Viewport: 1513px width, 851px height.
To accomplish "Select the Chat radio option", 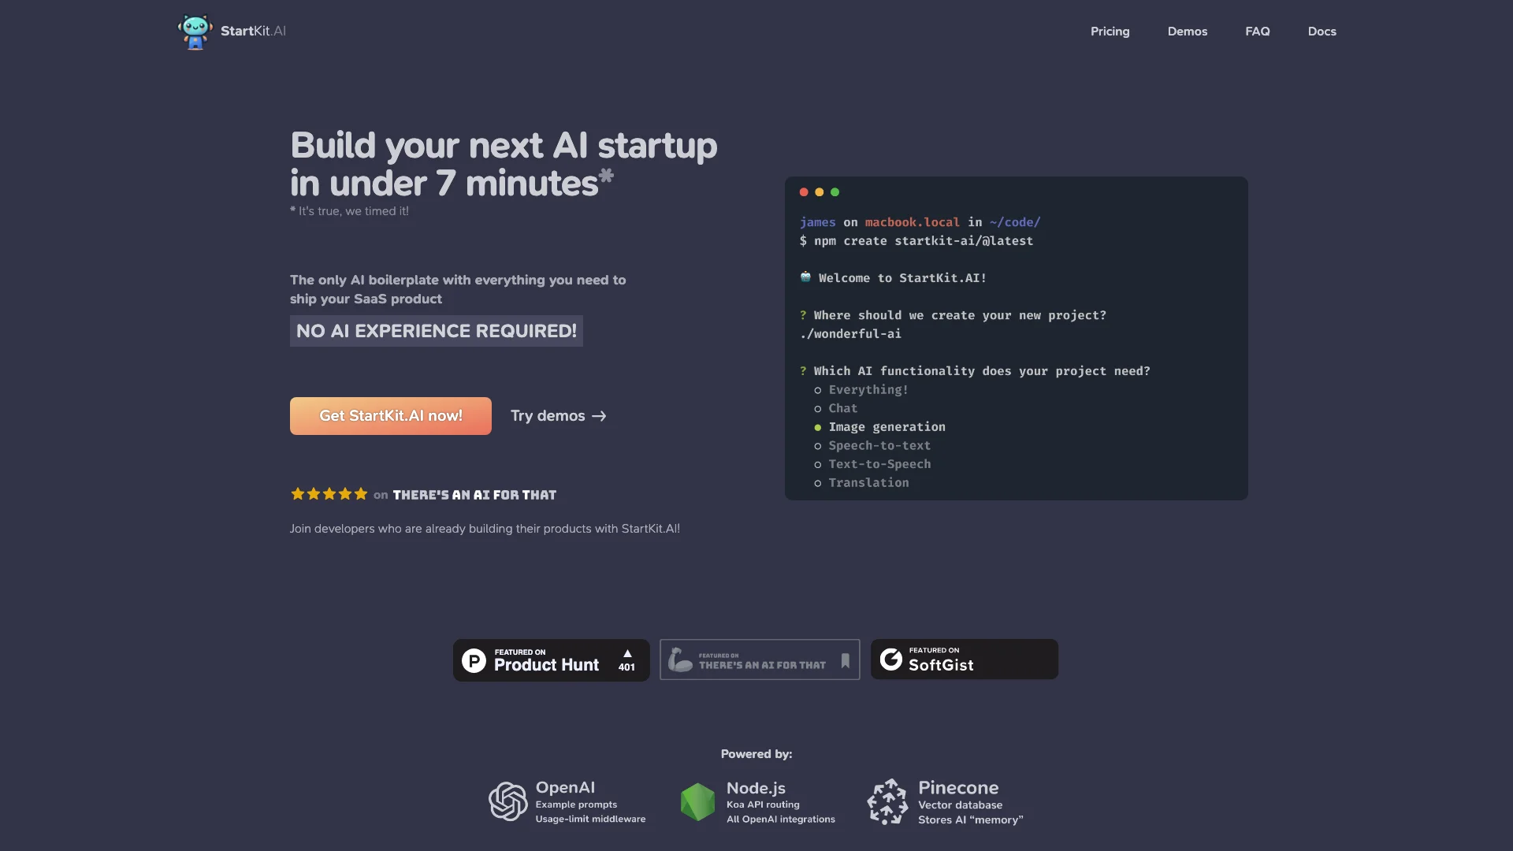I will pos(816,408).
